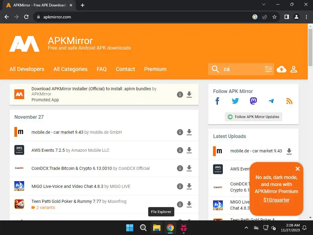Image resolution: width=313 pixels, height=235 pixels.
Task: Open Amazon Mobile LLC developer link
Action: (x=90, y=150)
